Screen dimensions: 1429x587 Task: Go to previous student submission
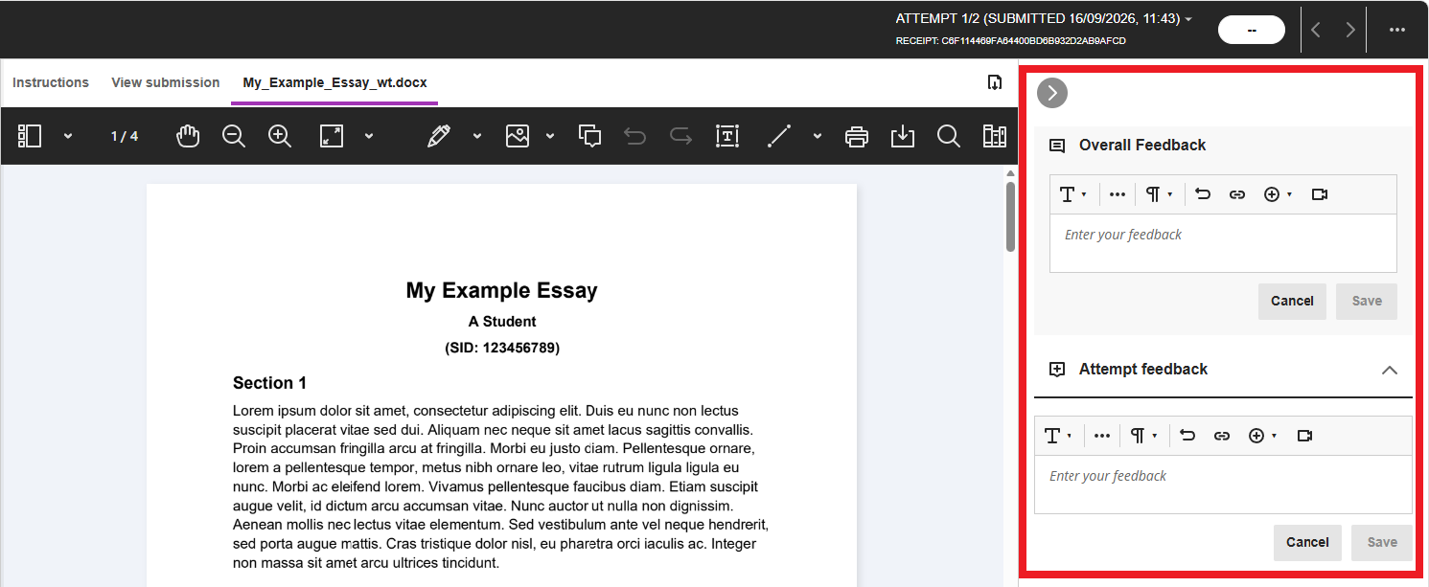1316,30
